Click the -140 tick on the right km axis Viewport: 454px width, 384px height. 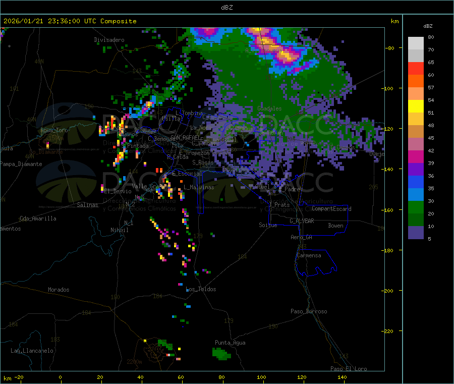click(x=388, y=169)
